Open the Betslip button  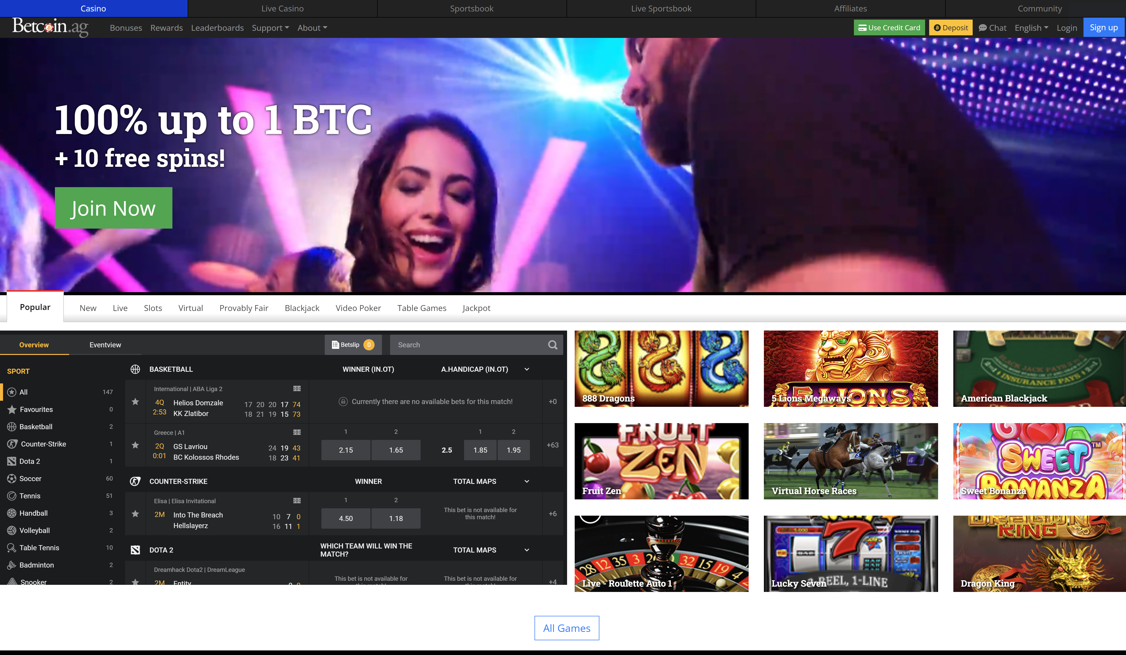pos(353,345)
